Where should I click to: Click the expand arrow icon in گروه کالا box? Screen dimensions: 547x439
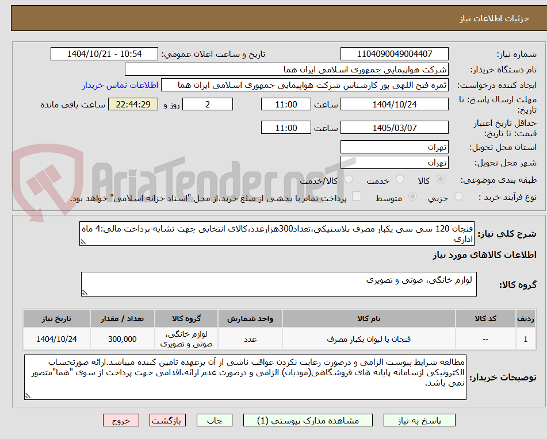point(85,292)
